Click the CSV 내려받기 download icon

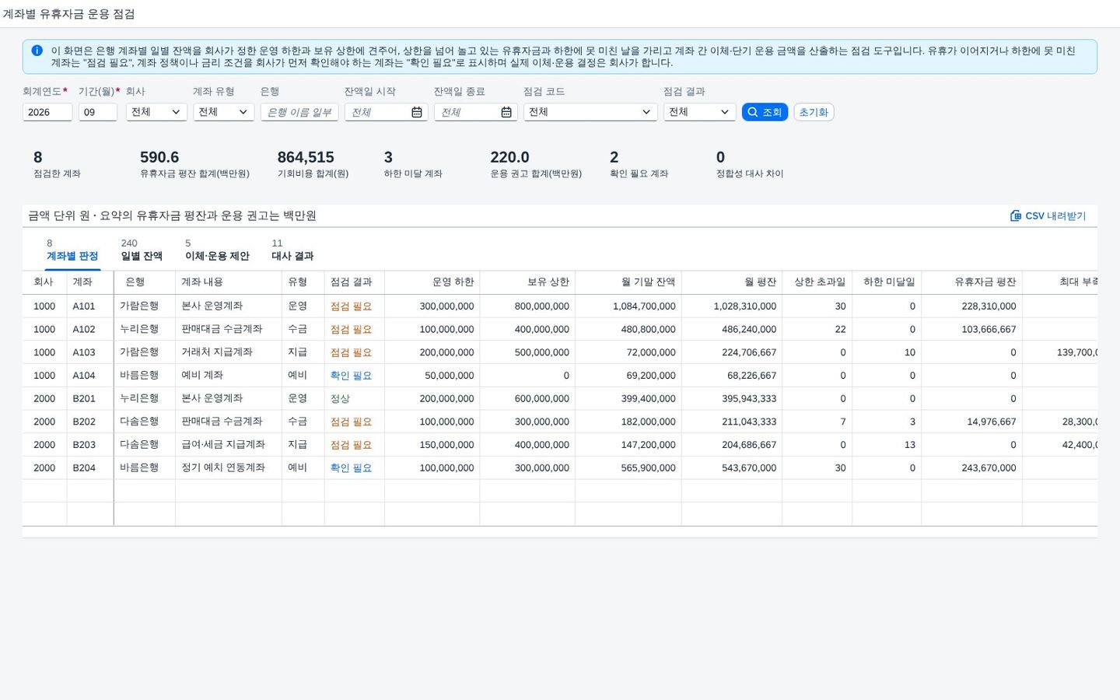1016,215
